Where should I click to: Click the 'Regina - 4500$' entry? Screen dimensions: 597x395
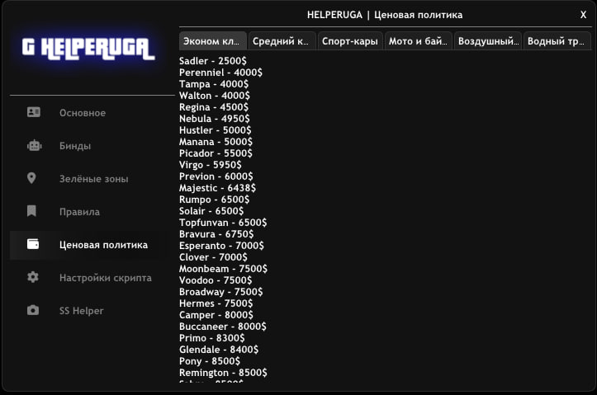click(x=214, y=107)
